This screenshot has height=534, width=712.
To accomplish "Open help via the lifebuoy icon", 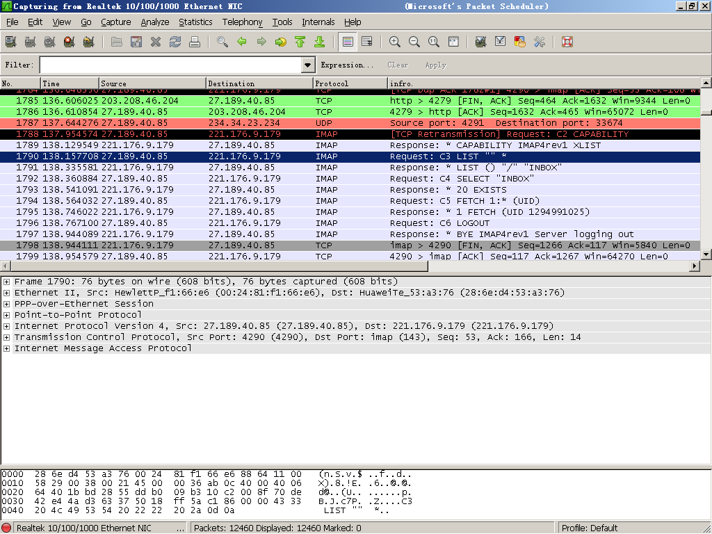I will [x=567, y=42].
